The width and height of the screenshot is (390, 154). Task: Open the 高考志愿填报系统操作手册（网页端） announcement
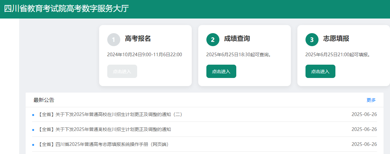pyautogui.click(x=103, y=144)
